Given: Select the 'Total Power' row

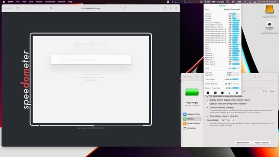Looking at the screenshot, I should coord(222,79).
